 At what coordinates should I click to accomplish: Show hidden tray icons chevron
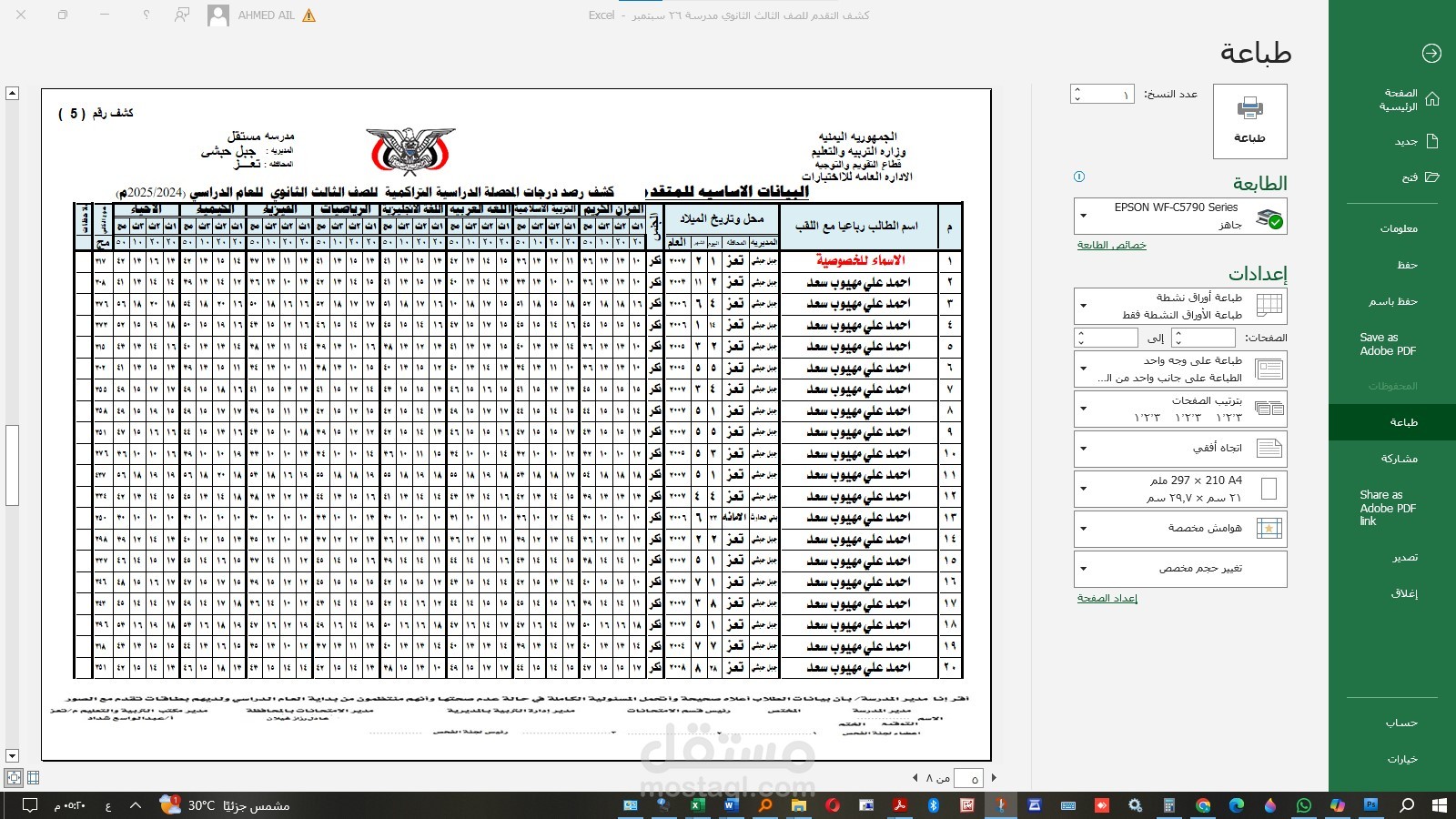point(136,805)
